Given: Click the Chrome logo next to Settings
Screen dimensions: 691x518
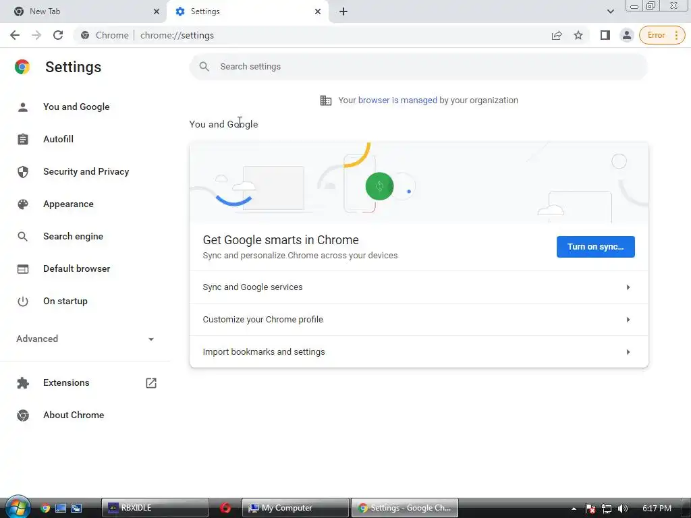Looking at the screenshot, I should click(x=22, y=67).
